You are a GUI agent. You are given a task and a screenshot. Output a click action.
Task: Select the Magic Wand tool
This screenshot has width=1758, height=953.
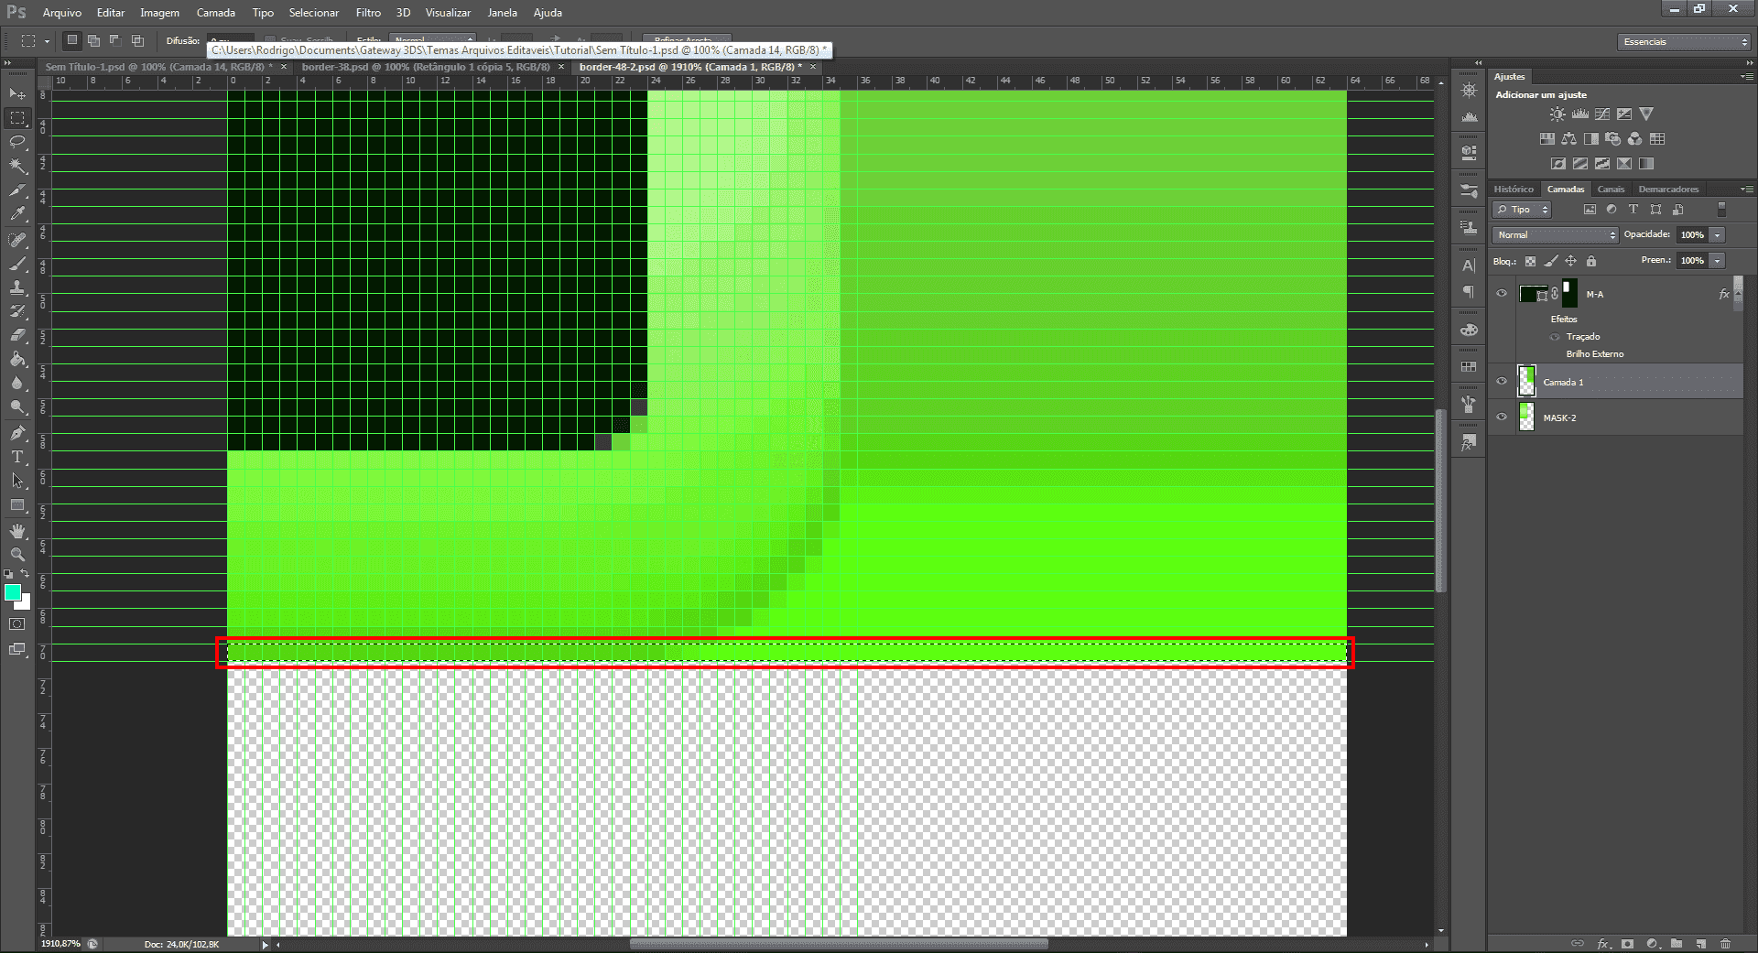(x=17, y=166)
